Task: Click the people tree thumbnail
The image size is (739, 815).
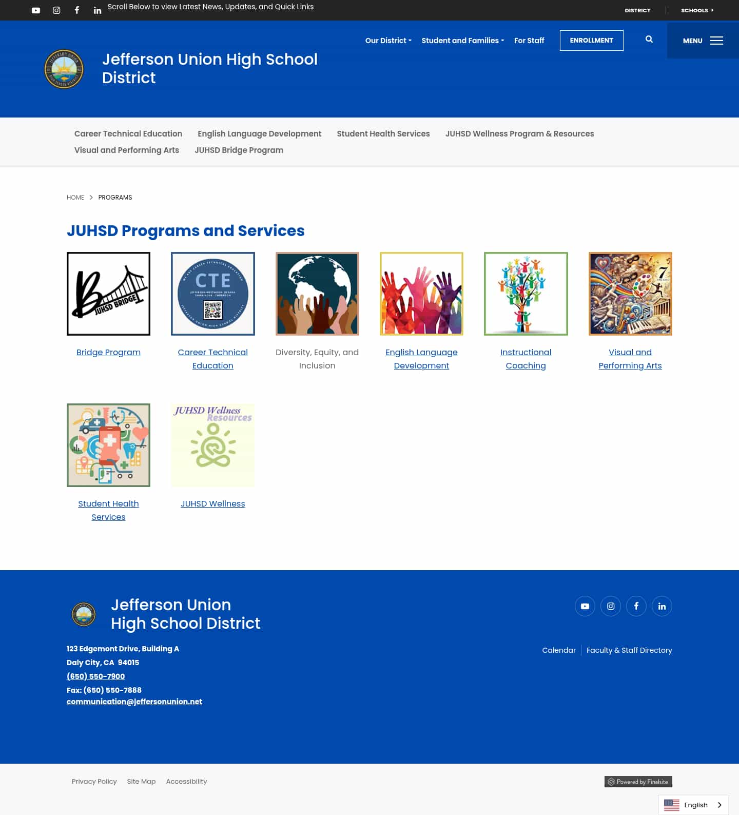Action: (x=526, y=294)
